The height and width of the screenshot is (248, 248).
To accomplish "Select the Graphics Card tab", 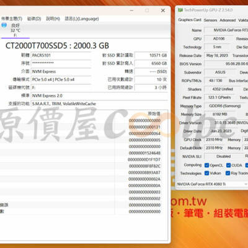I will point(190,20).
